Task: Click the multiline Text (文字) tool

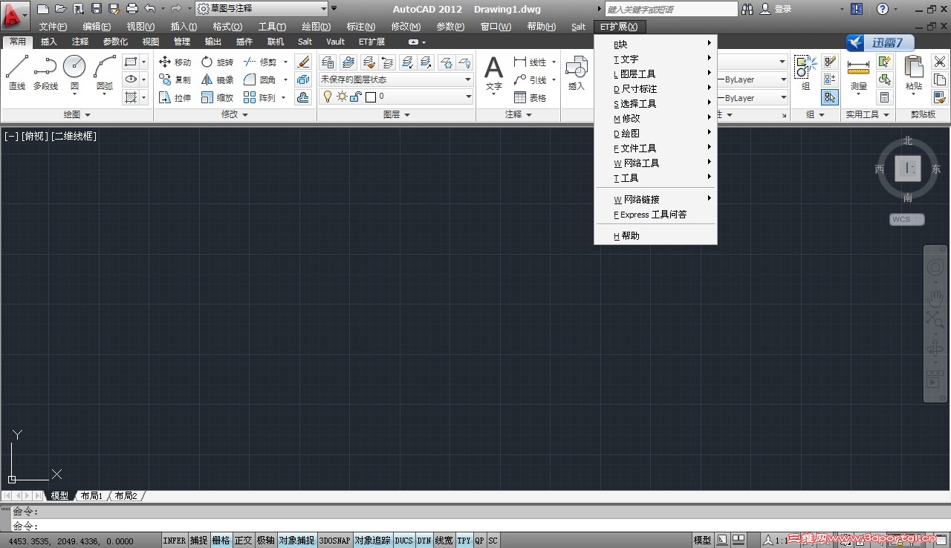Action: coord(493,75)
